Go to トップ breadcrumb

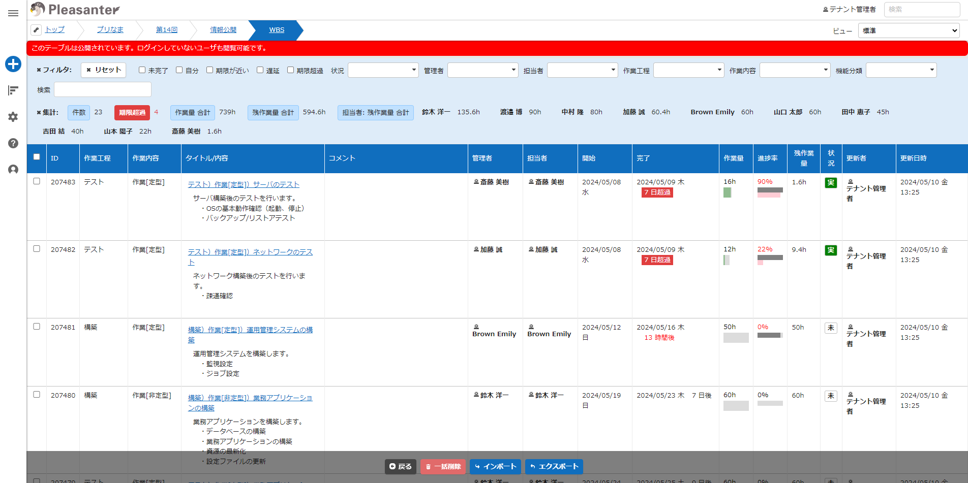(55, 30)
